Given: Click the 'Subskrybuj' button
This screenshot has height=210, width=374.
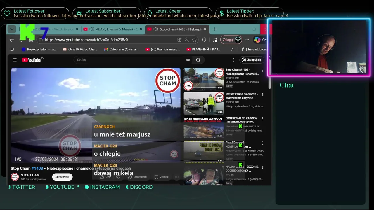Looking at the screenshot, I should [x=62, y=177].
